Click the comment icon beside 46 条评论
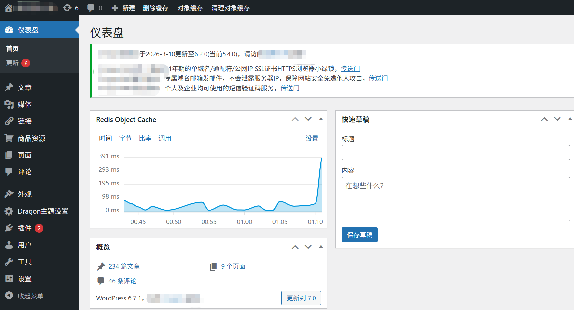574x310 pixels. point(101,281)
